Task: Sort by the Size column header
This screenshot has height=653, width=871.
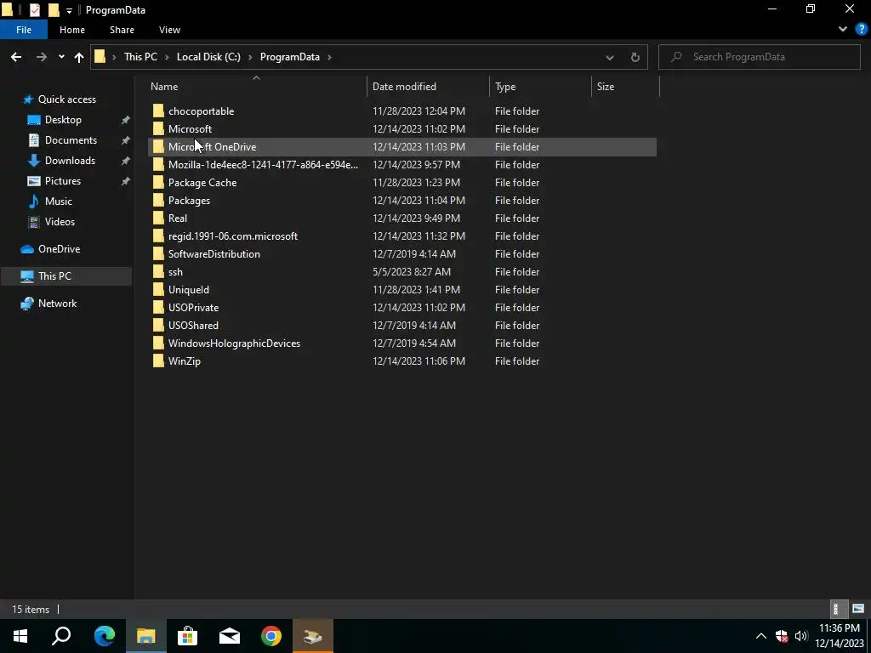Action: tap(625, 87)
